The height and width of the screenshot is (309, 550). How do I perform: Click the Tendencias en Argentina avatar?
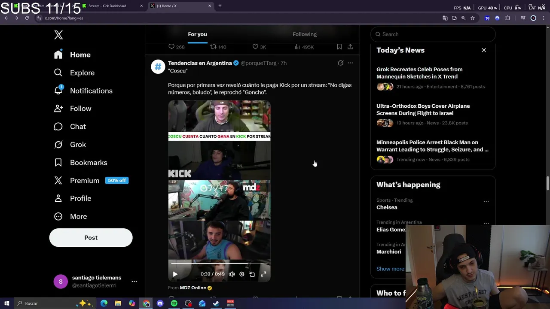pyautogui.click(x=158, y=67)
